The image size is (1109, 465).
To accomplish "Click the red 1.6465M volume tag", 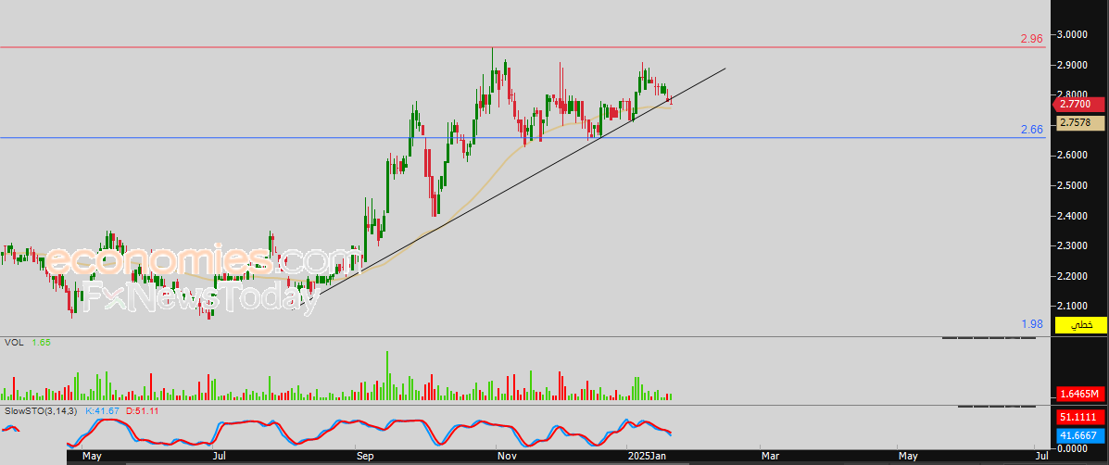I will click(1080, 394).
